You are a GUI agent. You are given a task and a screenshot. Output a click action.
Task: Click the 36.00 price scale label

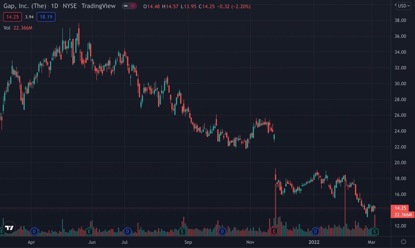point(400,36)
